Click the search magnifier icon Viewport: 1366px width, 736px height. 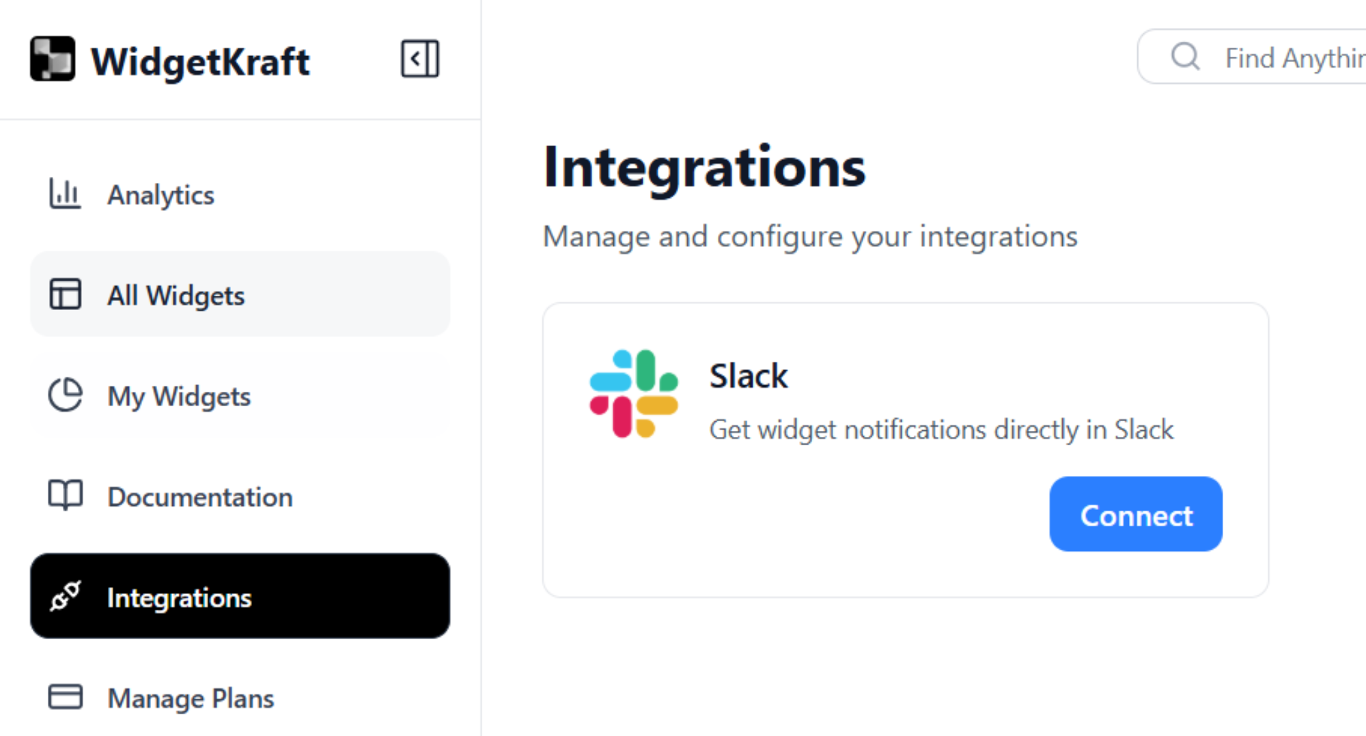coord(1185,57)
